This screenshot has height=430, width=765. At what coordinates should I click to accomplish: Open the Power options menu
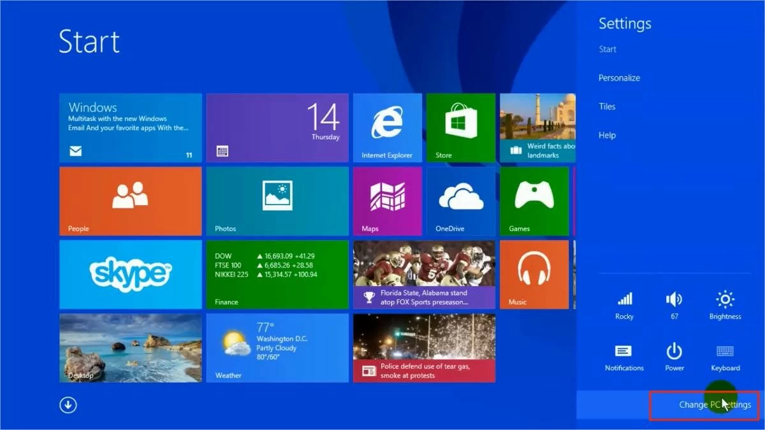674,357
